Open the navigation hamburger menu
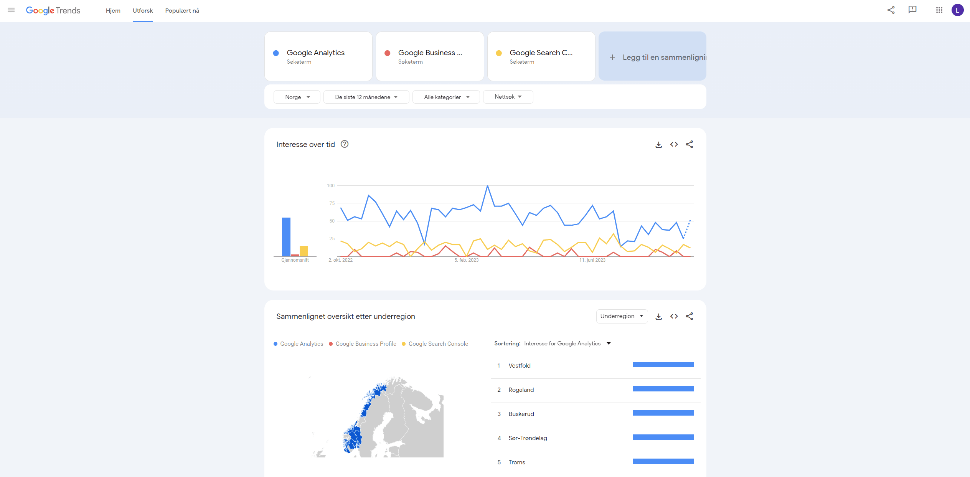Image resolution: width=970 pixels, height=477 pixels. [x=11, y=10]
